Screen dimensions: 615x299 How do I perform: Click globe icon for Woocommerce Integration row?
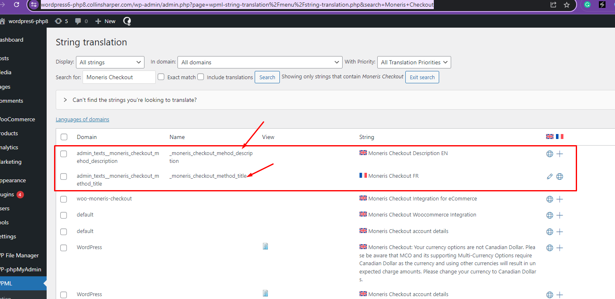(550, 215)
